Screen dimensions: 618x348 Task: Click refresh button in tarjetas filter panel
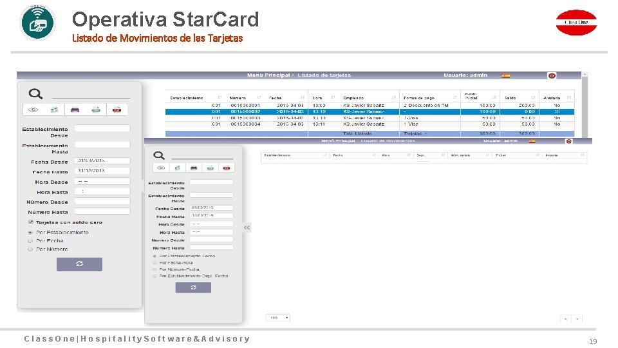(79, 264)
